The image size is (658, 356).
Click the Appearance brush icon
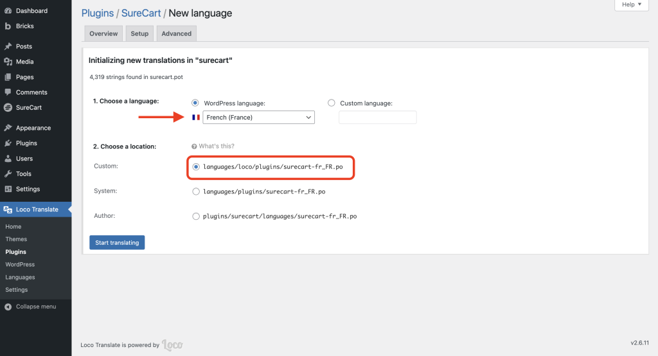(8, 128)
